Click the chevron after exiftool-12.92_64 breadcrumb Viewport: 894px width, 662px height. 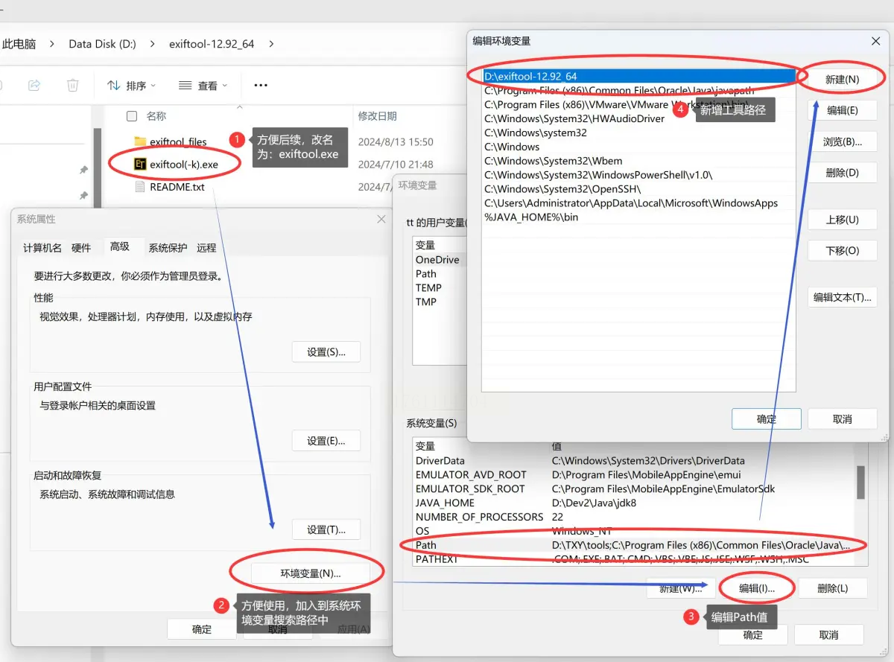point(271,44)
